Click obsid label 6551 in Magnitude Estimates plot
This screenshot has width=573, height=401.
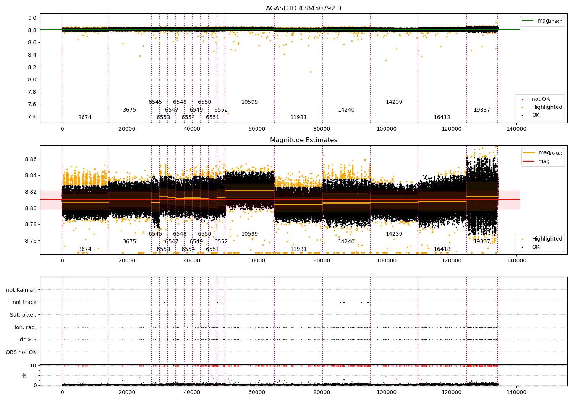click(x=213, y=249)
